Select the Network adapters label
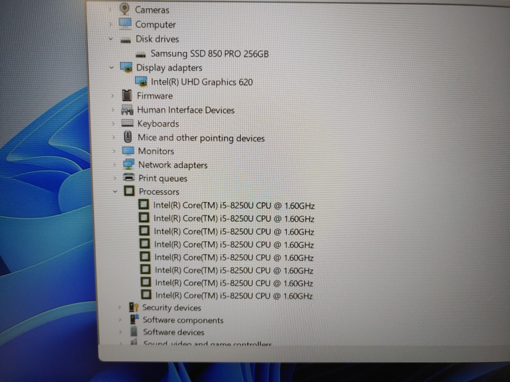The width and height of the screenshot is (510, 382). pyautogui.click(x=173, y=165)
